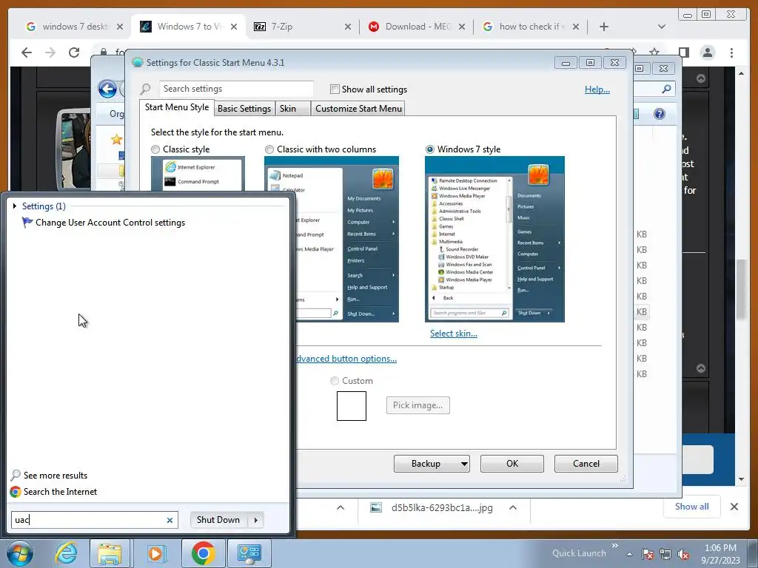Switch to 'how to check if' tab
The width and height of the screenshot is (758, 568).
[x=531, y=27]
